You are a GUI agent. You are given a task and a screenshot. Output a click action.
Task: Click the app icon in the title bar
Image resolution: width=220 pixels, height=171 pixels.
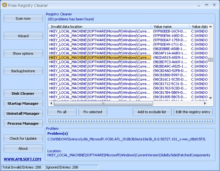coord(4,5)
